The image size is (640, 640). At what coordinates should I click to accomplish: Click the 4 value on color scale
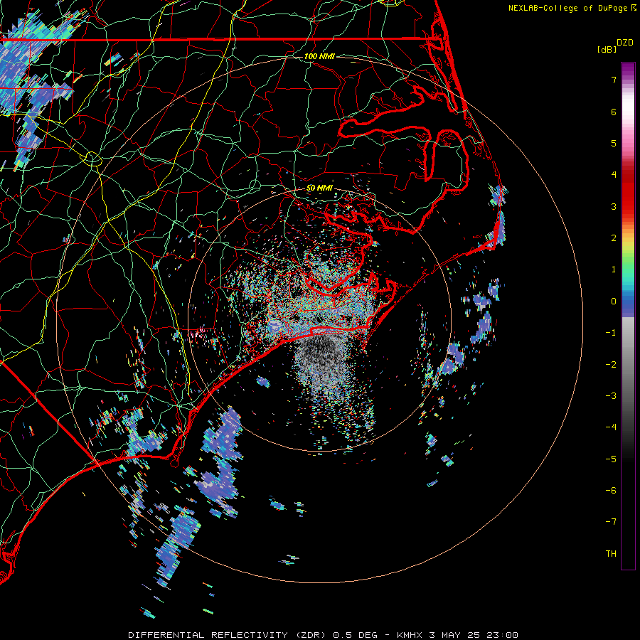(614, 175)
